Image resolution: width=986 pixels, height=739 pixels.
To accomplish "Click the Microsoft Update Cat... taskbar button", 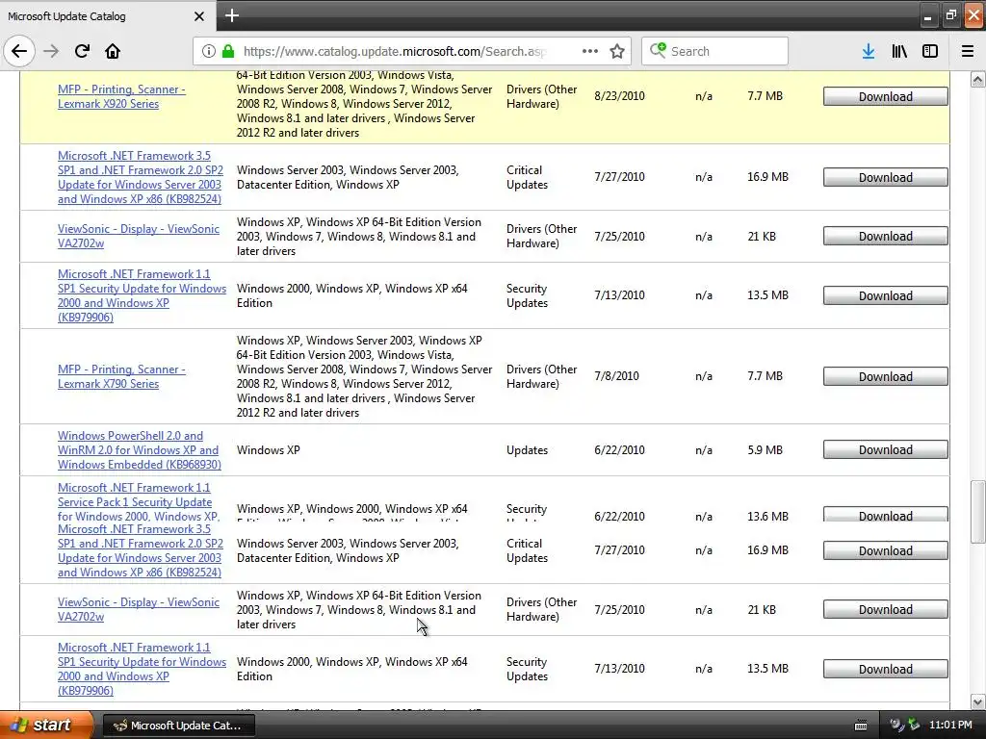I will (x=178, y=726).
